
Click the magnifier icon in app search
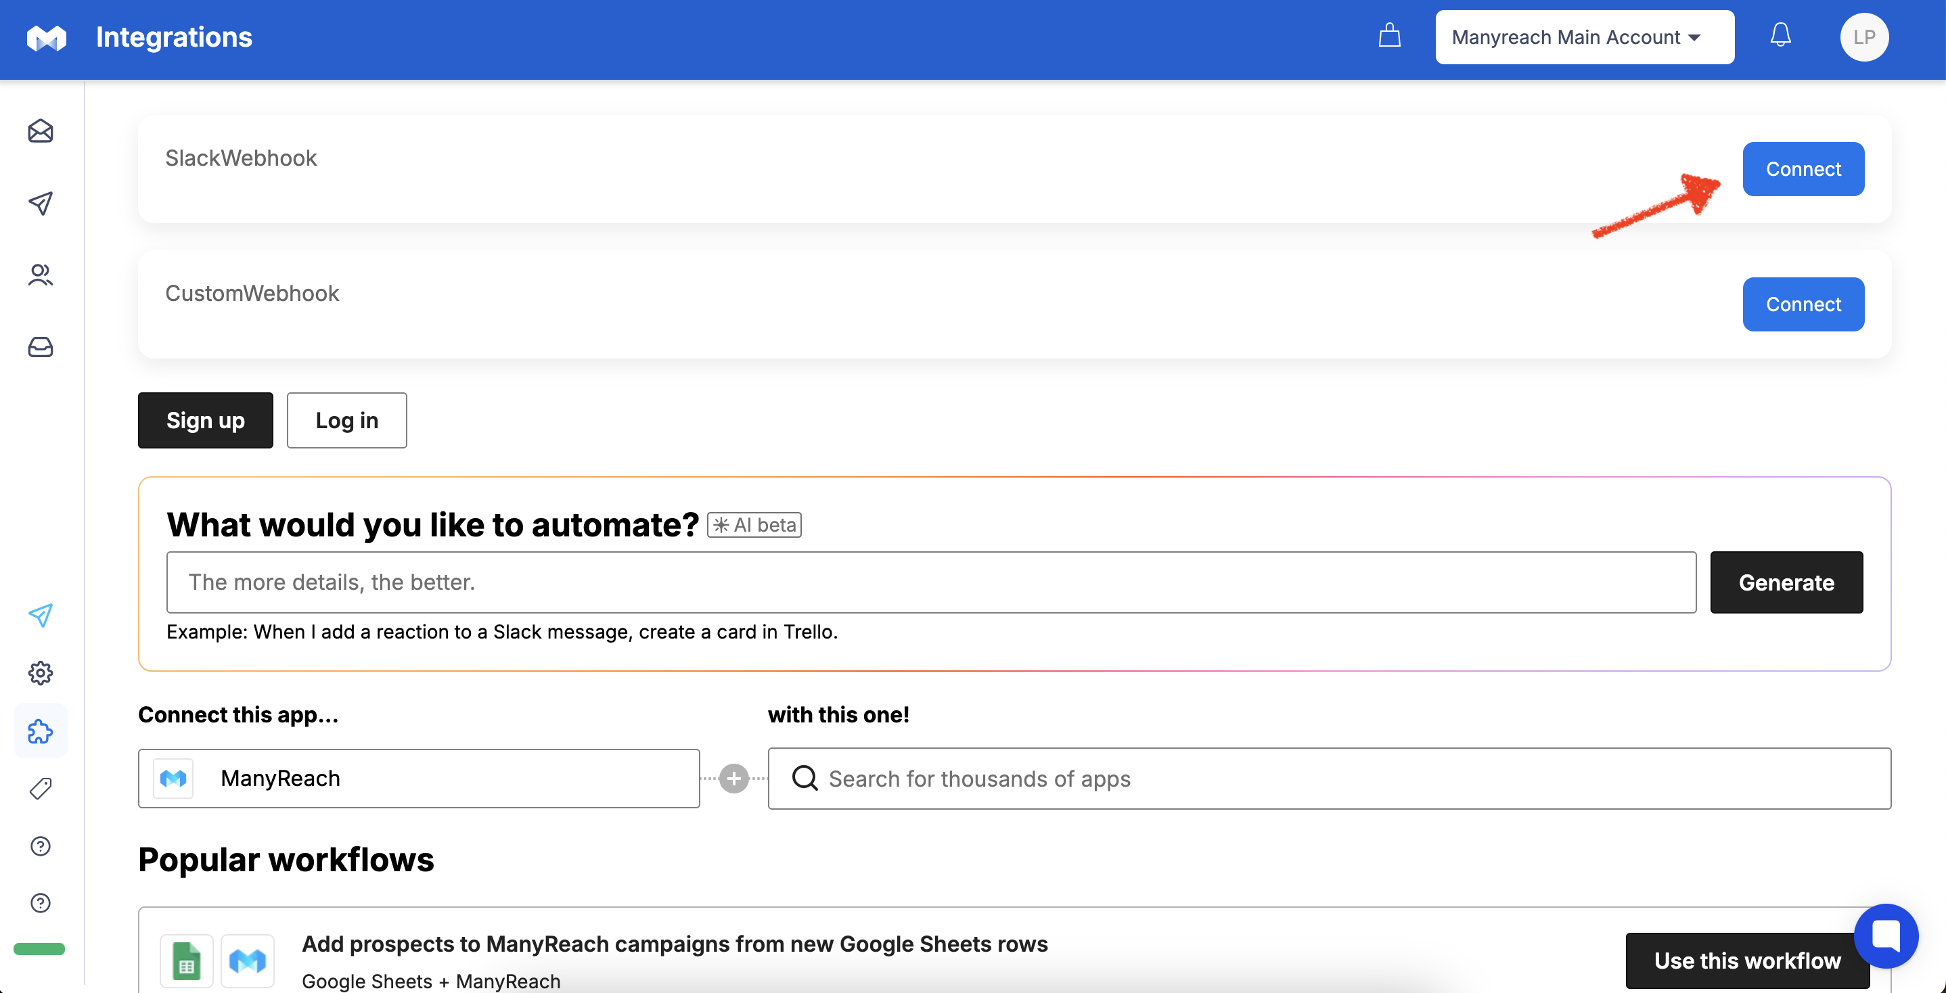click(805, 779)
